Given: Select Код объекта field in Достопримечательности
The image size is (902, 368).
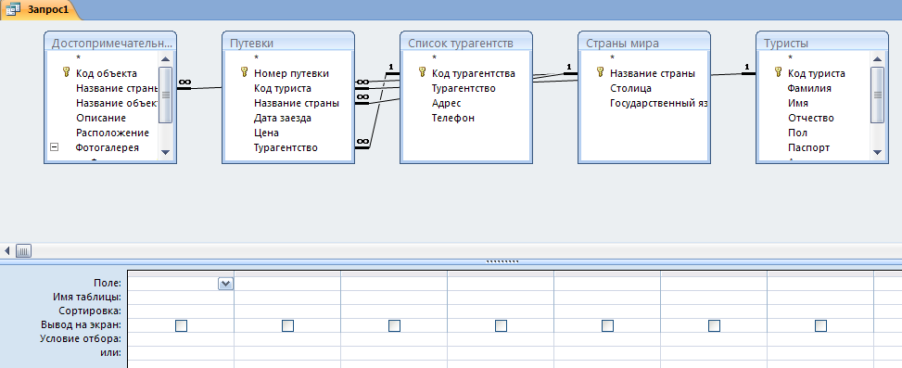Looking at the screenshot, I should pos(107,73).
